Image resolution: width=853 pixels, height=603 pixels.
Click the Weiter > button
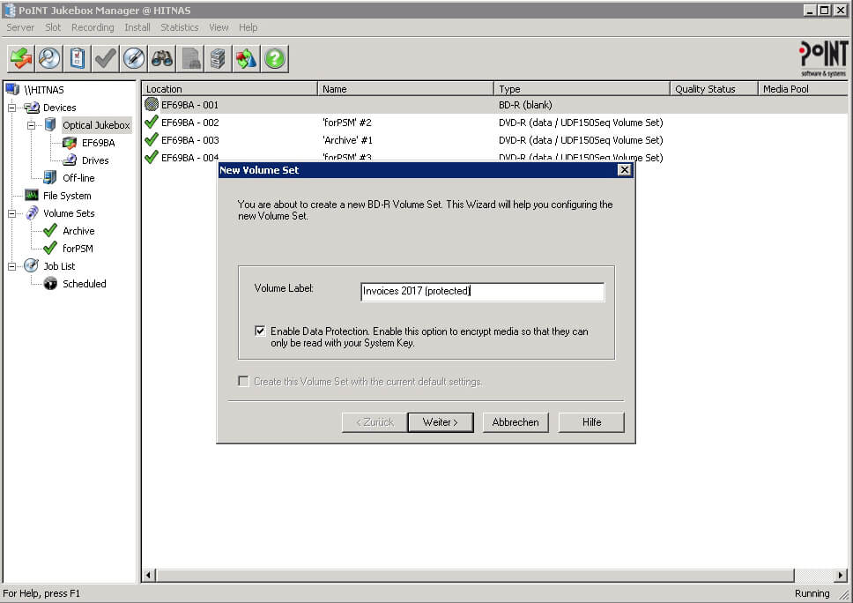pyautogui.click(x=440, y=422)
